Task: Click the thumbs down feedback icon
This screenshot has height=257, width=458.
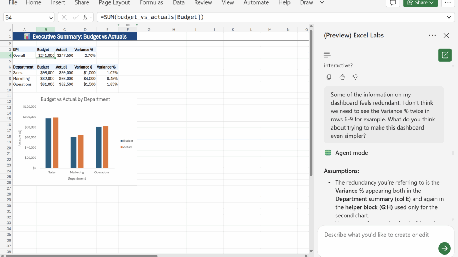Action: pos(355,77)
